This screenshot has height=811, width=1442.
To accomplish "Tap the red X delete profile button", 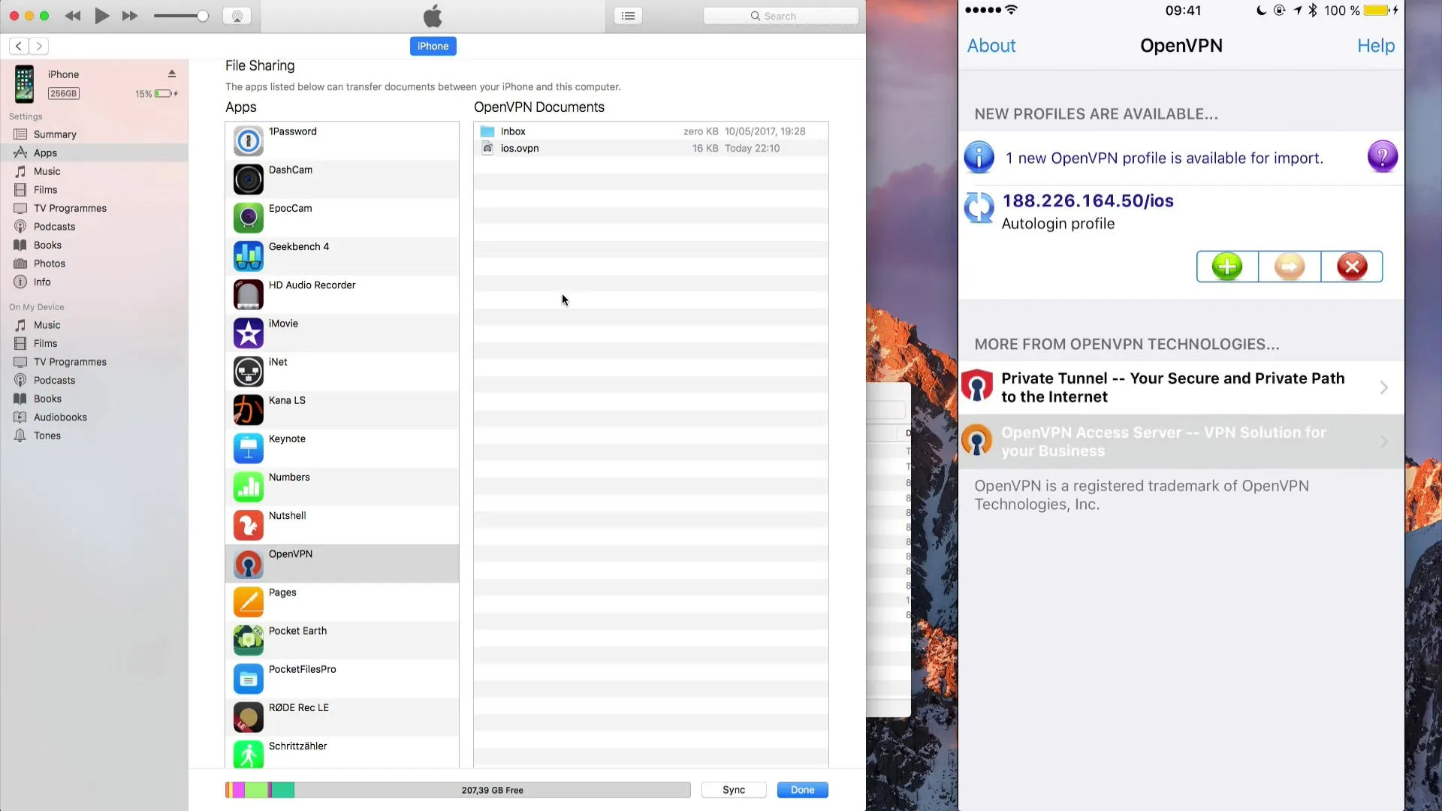I will (1352, 267).
